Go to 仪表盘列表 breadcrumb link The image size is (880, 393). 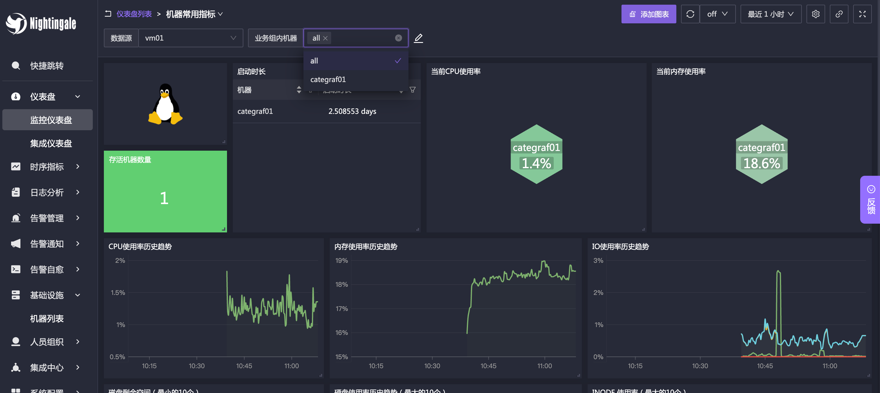point(134,14)
